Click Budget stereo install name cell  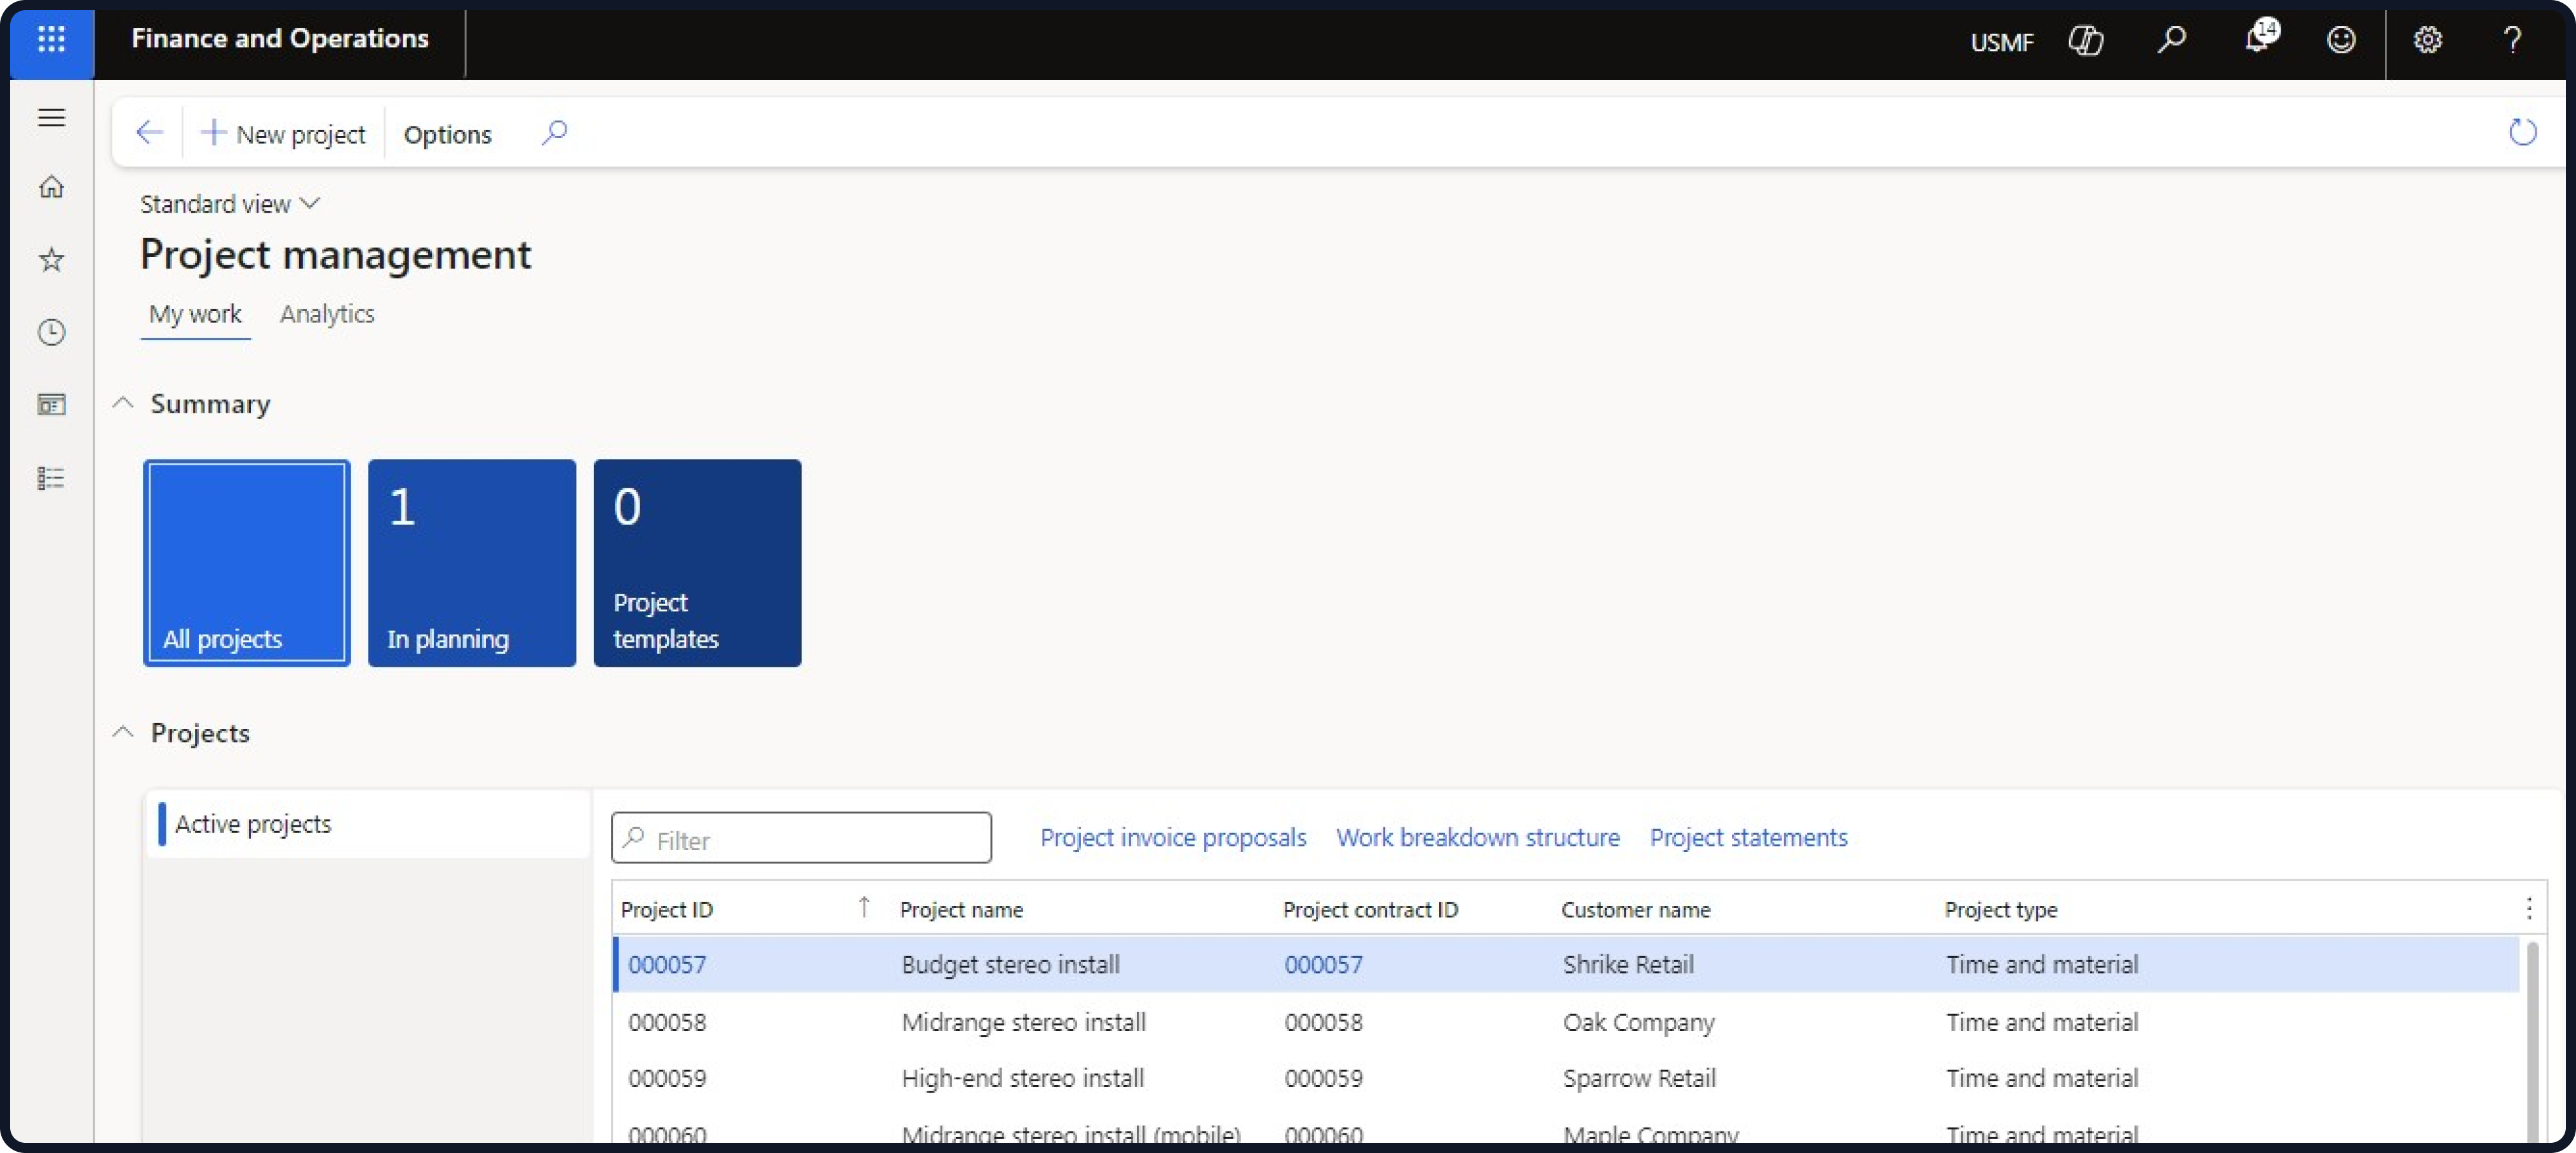click(x=1010, y=964)
